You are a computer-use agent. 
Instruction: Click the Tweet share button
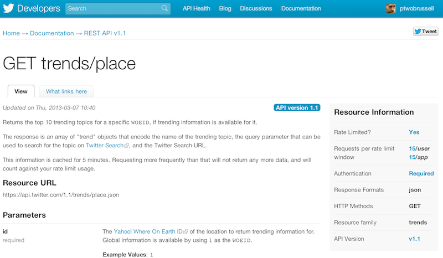(x=426, y=32)
